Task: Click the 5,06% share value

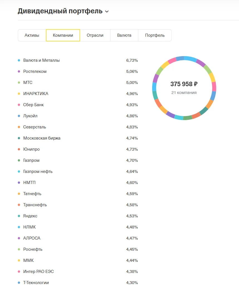Action: (x=132, y=71)
